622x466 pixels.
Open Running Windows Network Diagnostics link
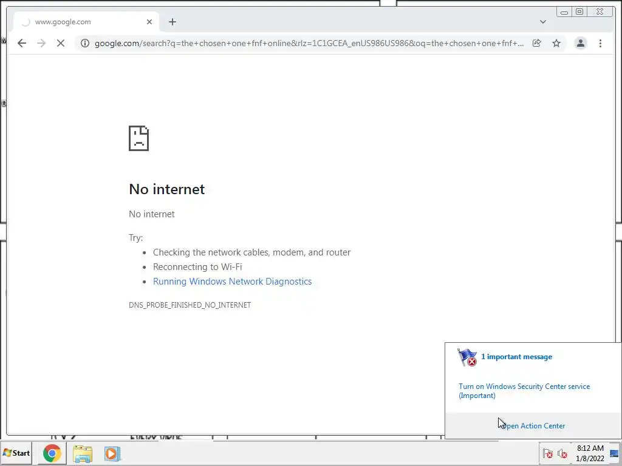(x=233, y=282)
